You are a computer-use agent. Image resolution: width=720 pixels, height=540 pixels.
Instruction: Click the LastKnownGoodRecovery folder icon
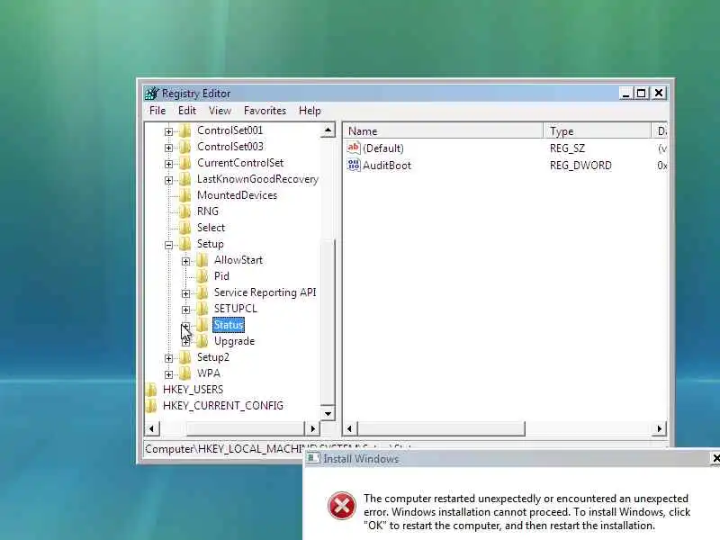point(185,179)
